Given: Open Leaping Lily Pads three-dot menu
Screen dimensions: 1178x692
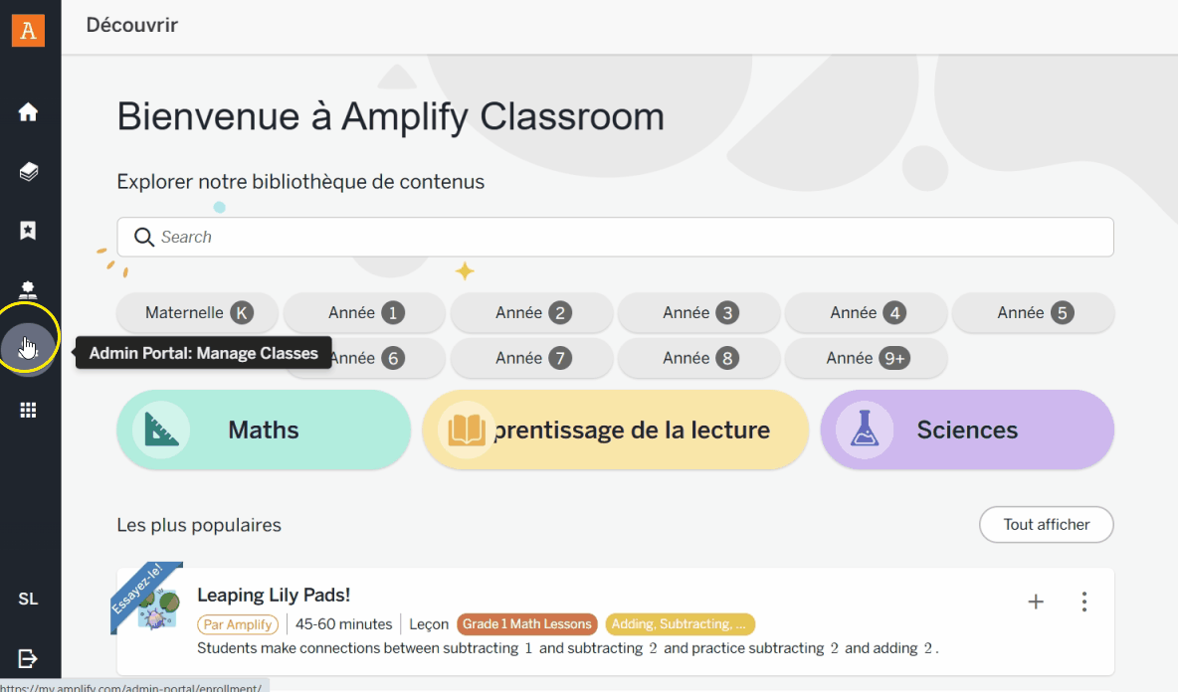Looking at the screenshot, I should click(1084, 602).
